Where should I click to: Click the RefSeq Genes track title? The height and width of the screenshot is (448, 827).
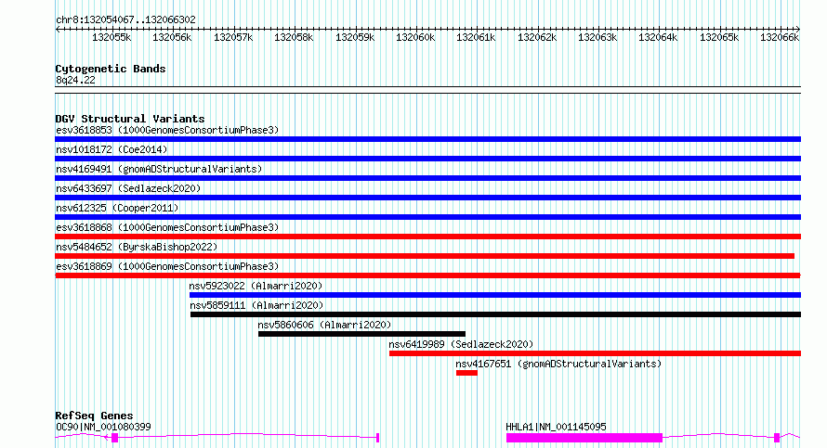(94, 416)
